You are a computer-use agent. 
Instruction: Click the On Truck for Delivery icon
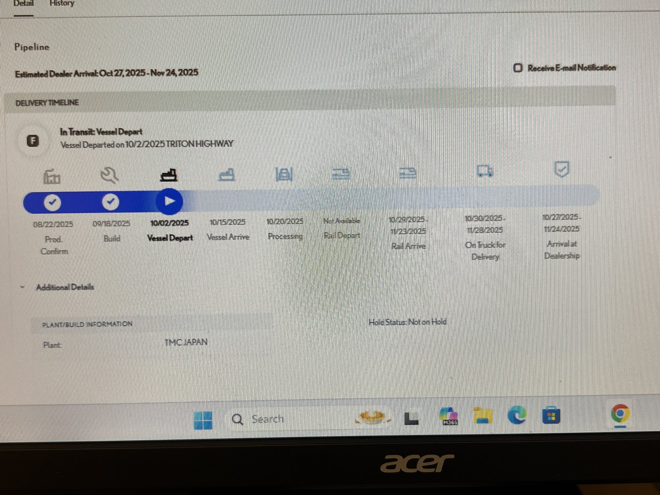tap(485, 171)
